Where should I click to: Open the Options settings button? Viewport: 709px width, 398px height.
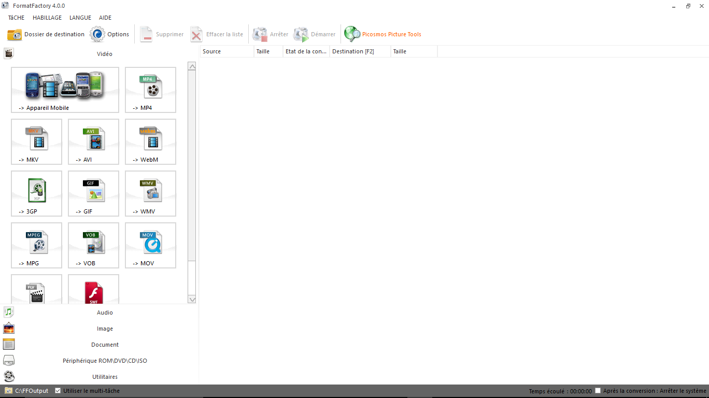[x=109, y=34]
